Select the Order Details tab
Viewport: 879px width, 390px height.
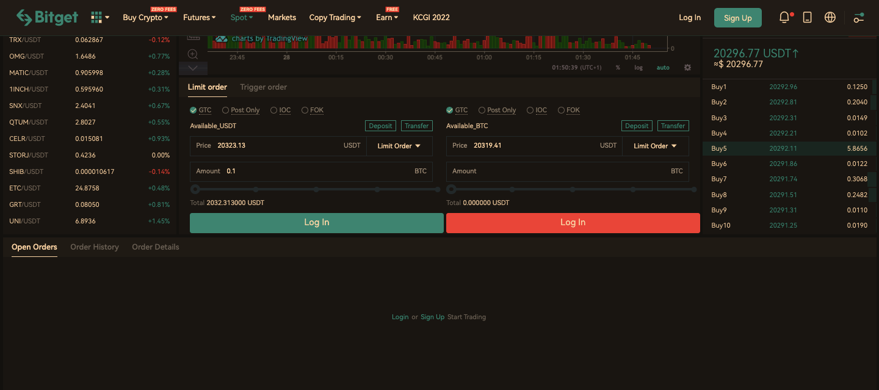click(x=156, y=247)
